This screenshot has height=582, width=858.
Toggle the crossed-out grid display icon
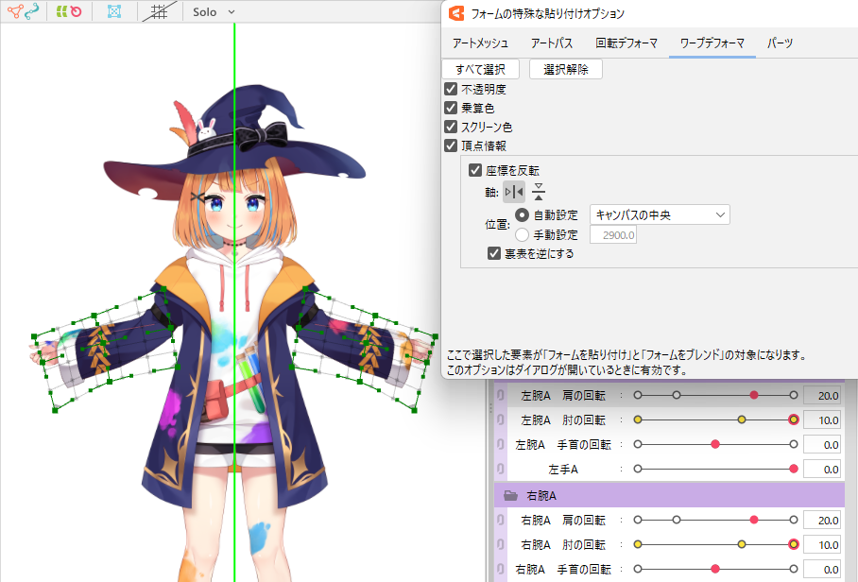click(160, 12)
